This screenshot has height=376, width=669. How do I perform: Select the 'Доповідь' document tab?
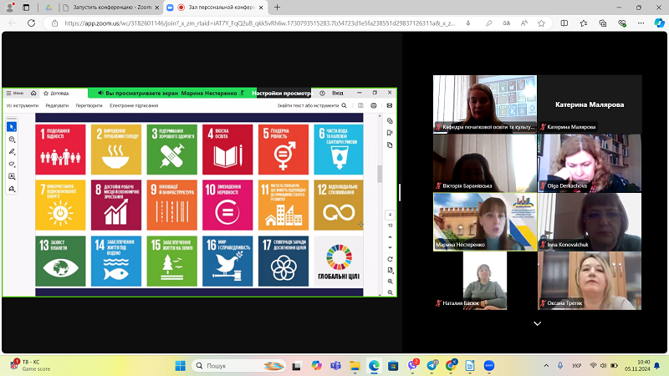pyautogui.click(x=56, y=93)
